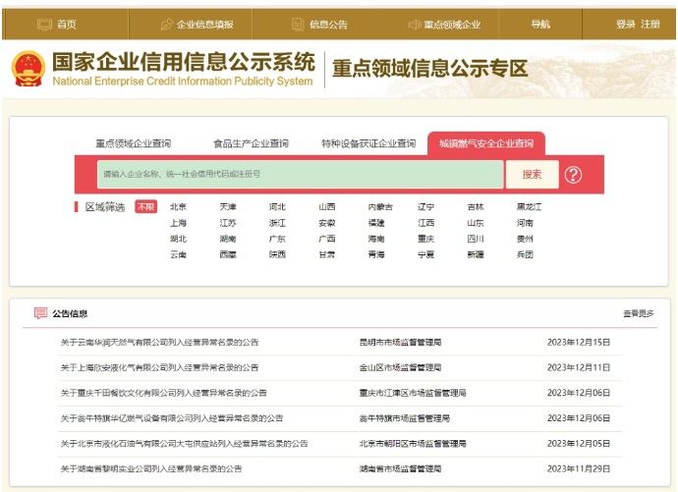Pick 西藏 from the region list
678x492 pixels.
point(228,254)
